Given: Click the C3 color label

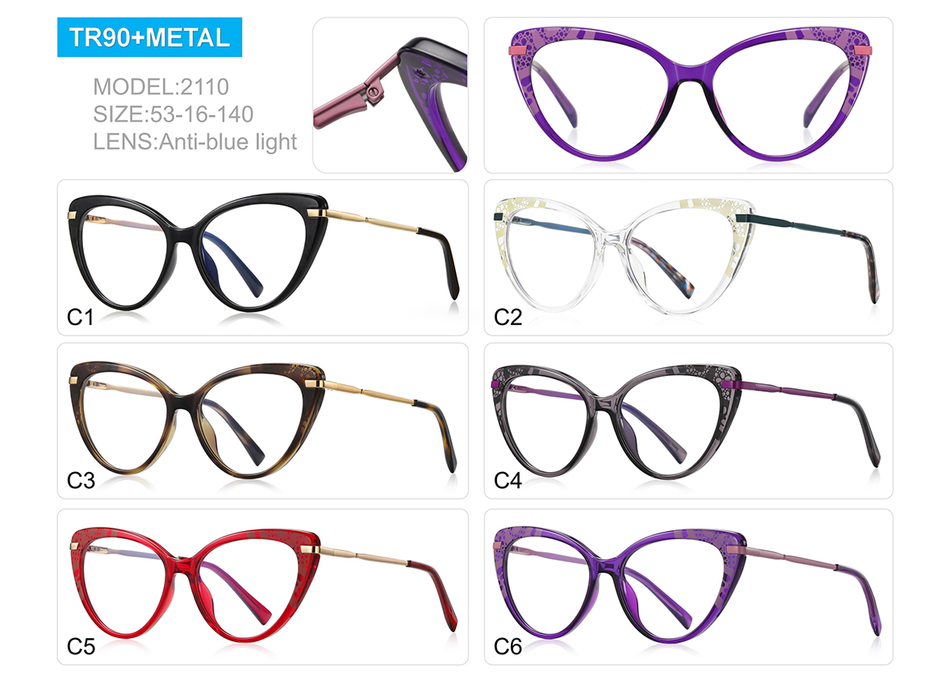Looking at the screenshot, I should 81,480.
